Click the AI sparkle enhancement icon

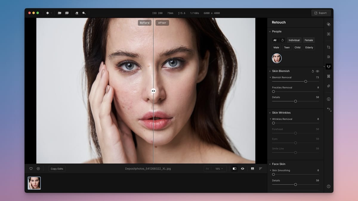pyautogui.click(x=328, y=86)
